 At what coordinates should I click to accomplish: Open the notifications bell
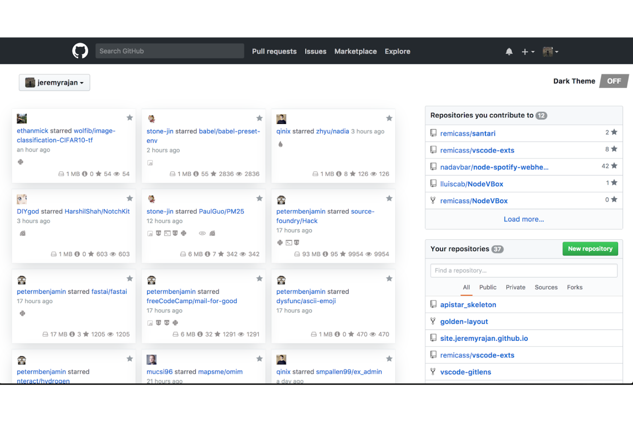509,52
